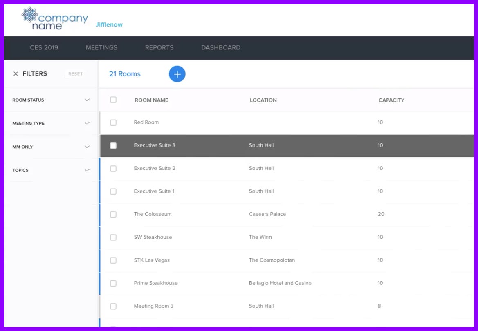The height and width of the screenshot is (331, 478).
Task: Select the SW Steakhouse checkbox
Action: pyautogui.click(x=113, y=237)
